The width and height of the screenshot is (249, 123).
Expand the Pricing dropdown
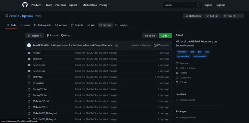coord(105,5)
